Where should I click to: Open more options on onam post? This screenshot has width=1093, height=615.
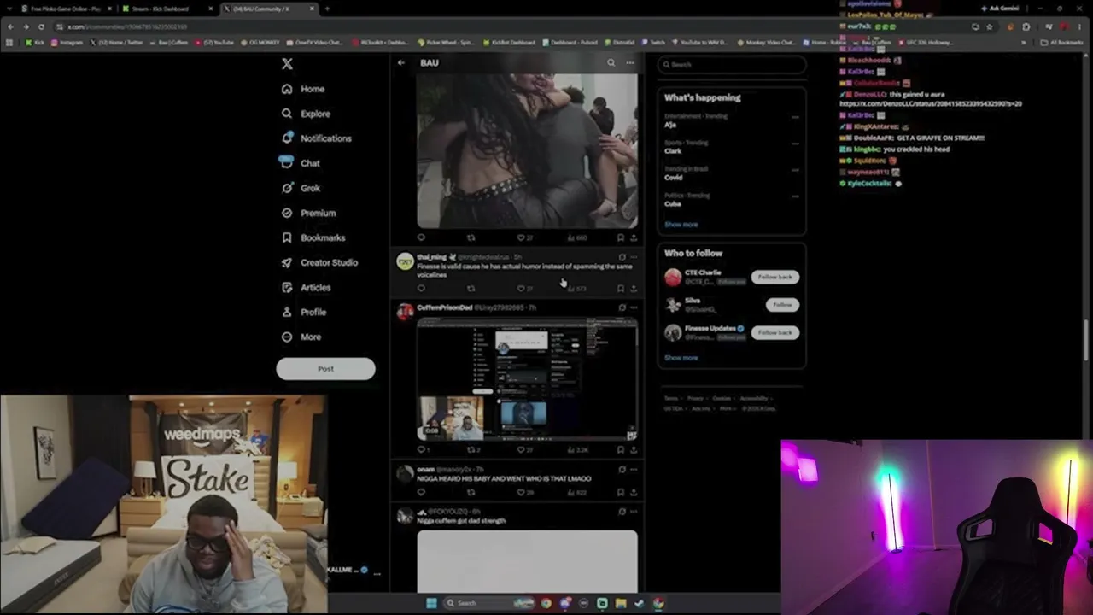click(633, 469)
